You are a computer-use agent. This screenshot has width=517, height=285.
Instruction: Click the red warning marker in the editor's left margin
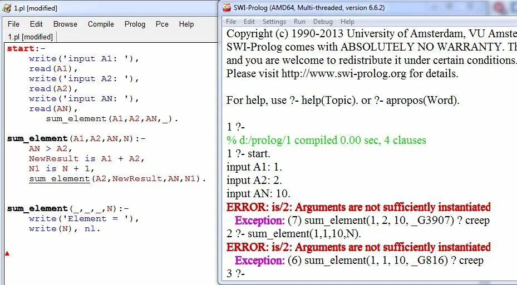click(7, 253)
